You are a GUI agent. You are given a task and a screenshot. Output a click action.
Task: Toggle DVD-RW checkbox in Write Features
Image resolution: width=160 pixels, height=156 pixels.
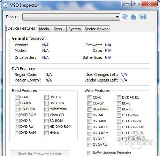[90, 121]
